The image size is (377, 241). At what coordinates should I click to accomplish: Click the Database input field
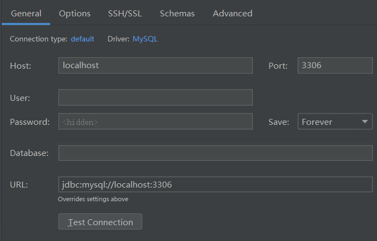pos(215,153)
